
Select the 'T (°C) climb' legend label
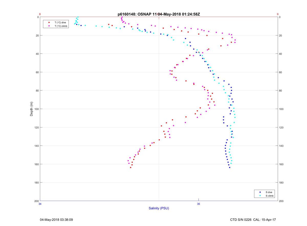click(61, 26)
